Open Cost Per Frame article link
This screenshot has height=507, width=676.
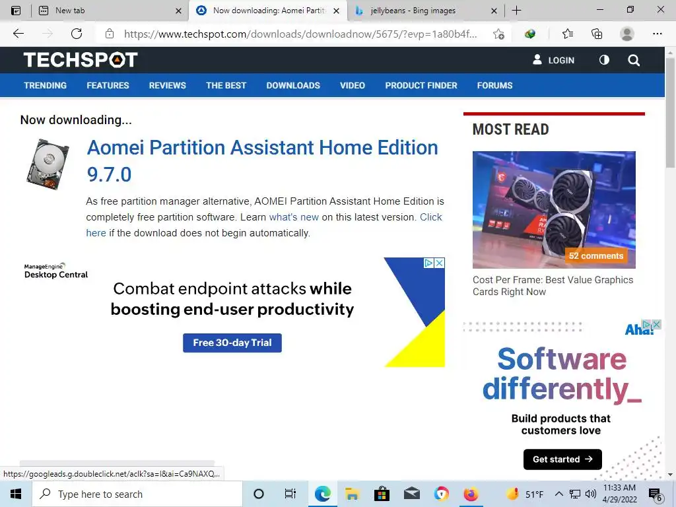[553, 285]
